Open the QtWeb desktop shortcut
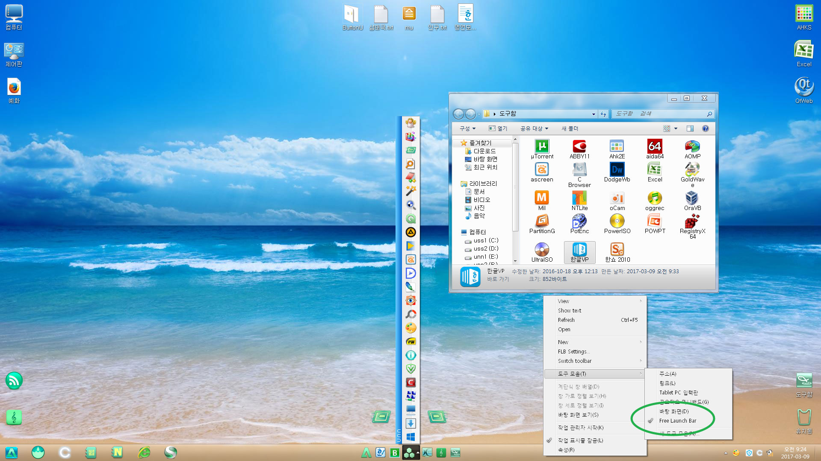 point(804,90)
